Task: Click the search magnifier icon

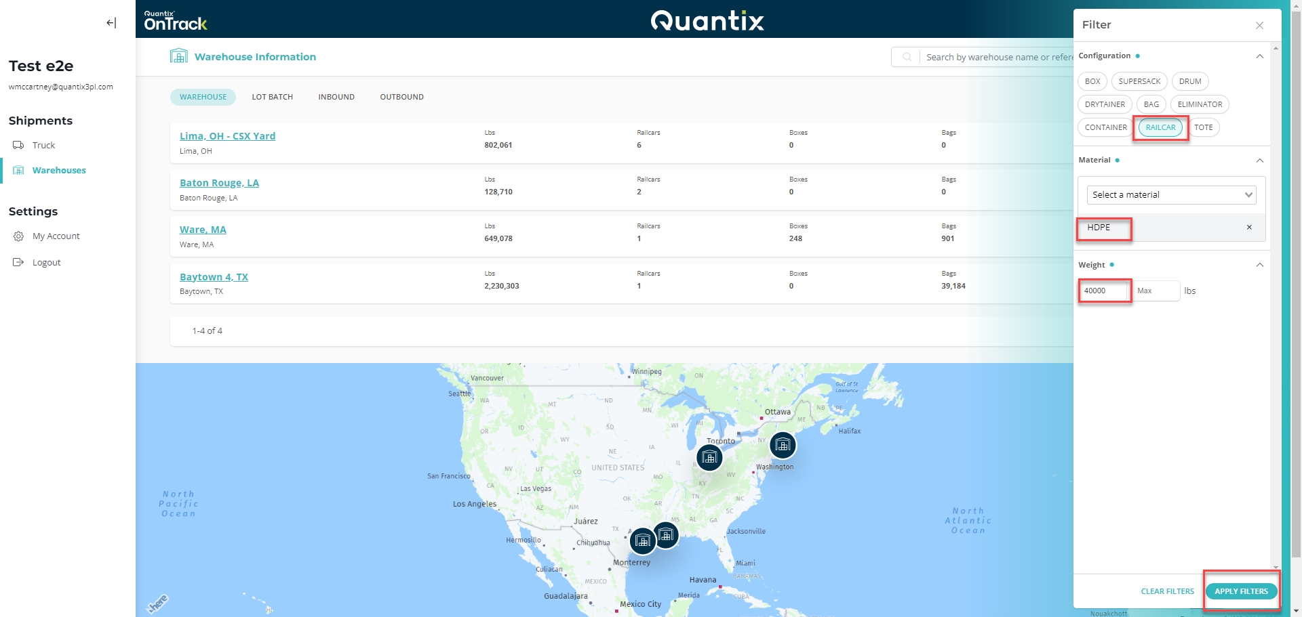Action: 907,57
